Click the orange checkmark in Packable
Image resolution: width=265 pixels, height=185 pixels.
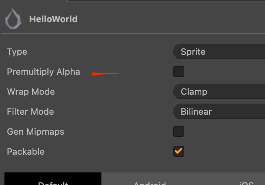tap(179, 151)
